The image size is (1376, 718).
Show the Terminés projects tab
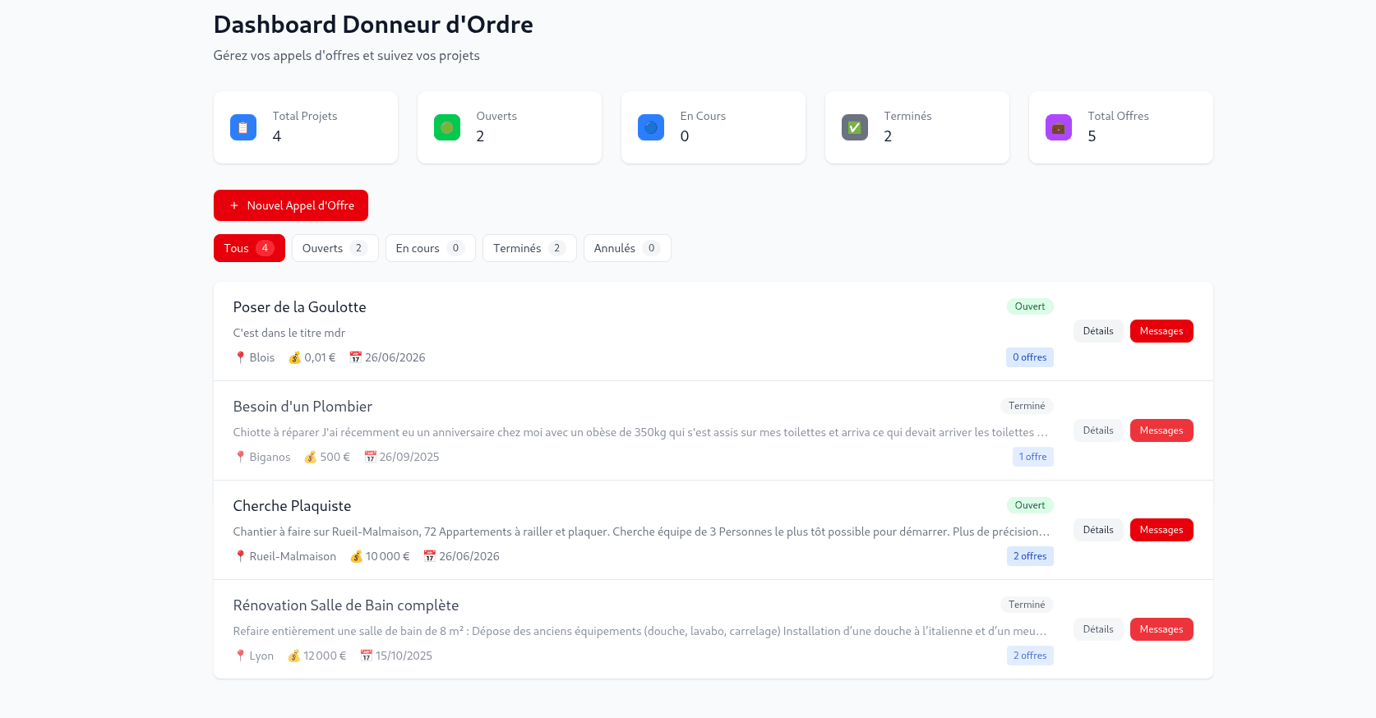pyautogui.click(x=529, y=248)
